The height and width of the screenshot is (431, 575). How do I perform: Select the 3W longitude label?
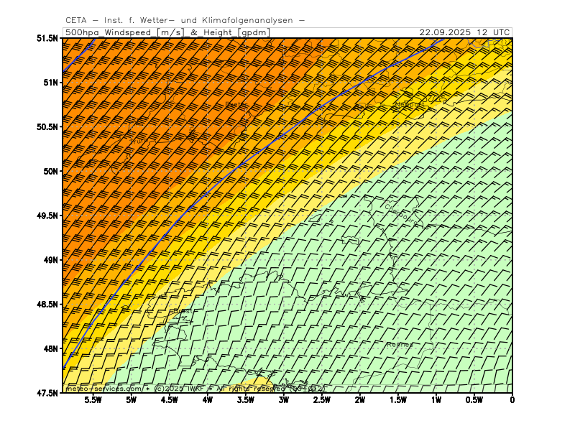click(x=284, y=400)
